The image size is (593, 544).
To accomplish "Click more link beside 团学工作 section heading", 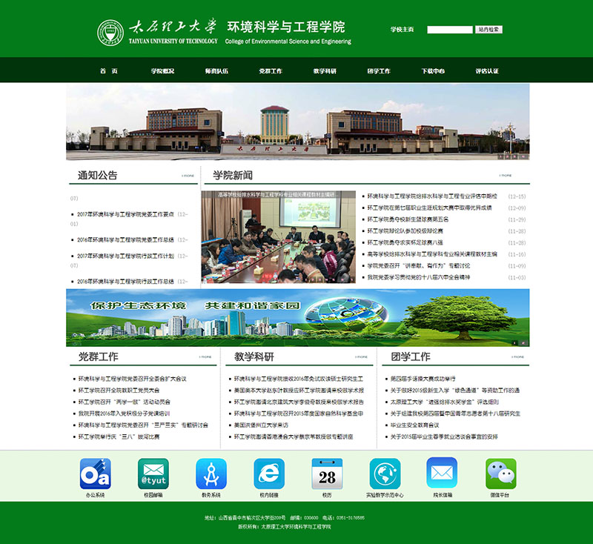I will (517, 357).
